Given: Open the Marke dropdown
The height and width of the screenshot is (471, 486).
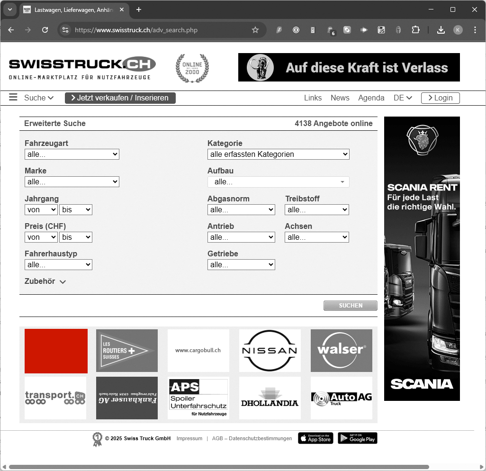Looking at the screenshot, I should click(x=72, y=181).
